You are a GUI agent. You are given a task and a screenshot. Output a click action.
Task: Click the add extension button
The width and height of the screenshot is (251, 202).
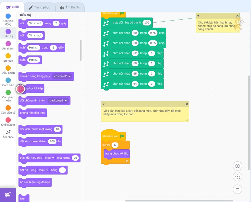pos(8,195)
